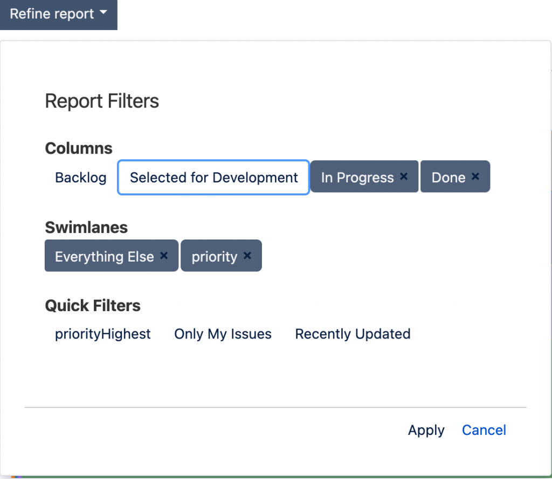Click the x on the priority swimlane
The width and height of the screenshot is (552, 479).
pos(247,256)
